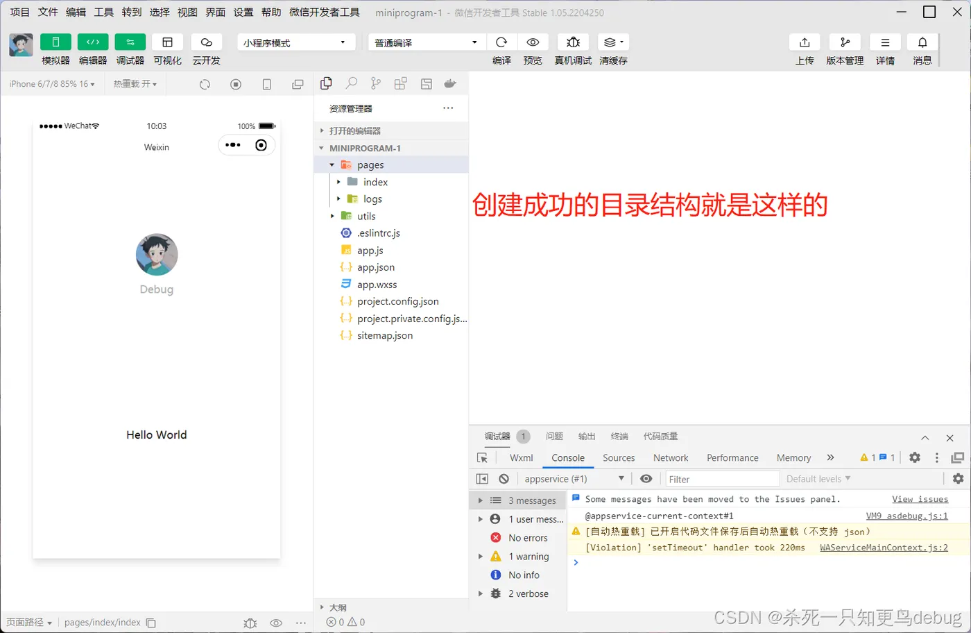
Task: Collapse the MINIPROGRAM-1 project root
Action: pos(392,148)
